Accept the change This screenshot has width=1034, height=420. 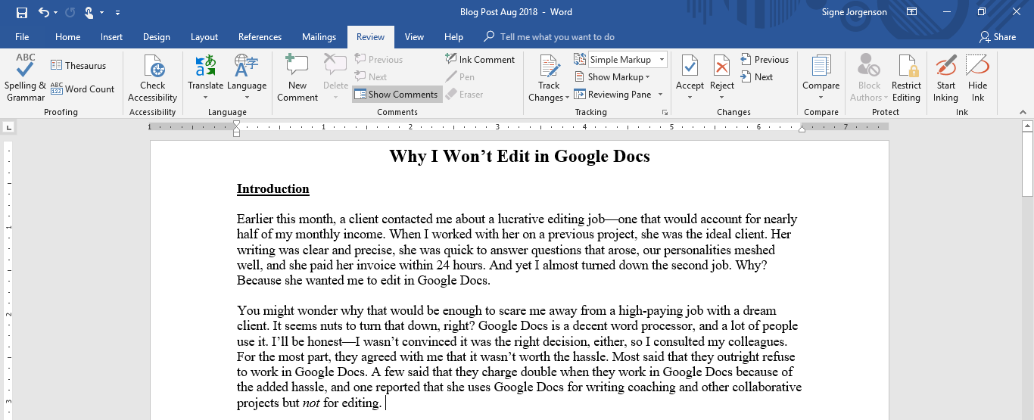click(690, 78)
